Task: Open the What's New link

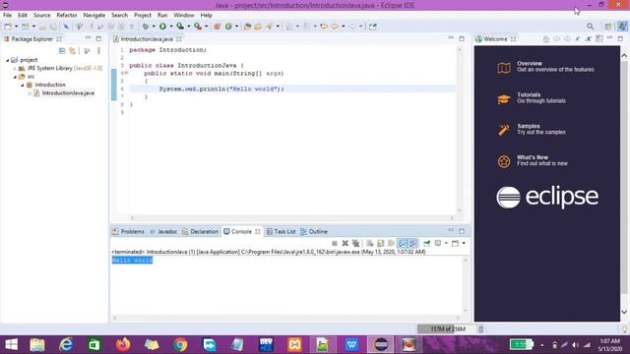Action: click(x=533, y=157)
